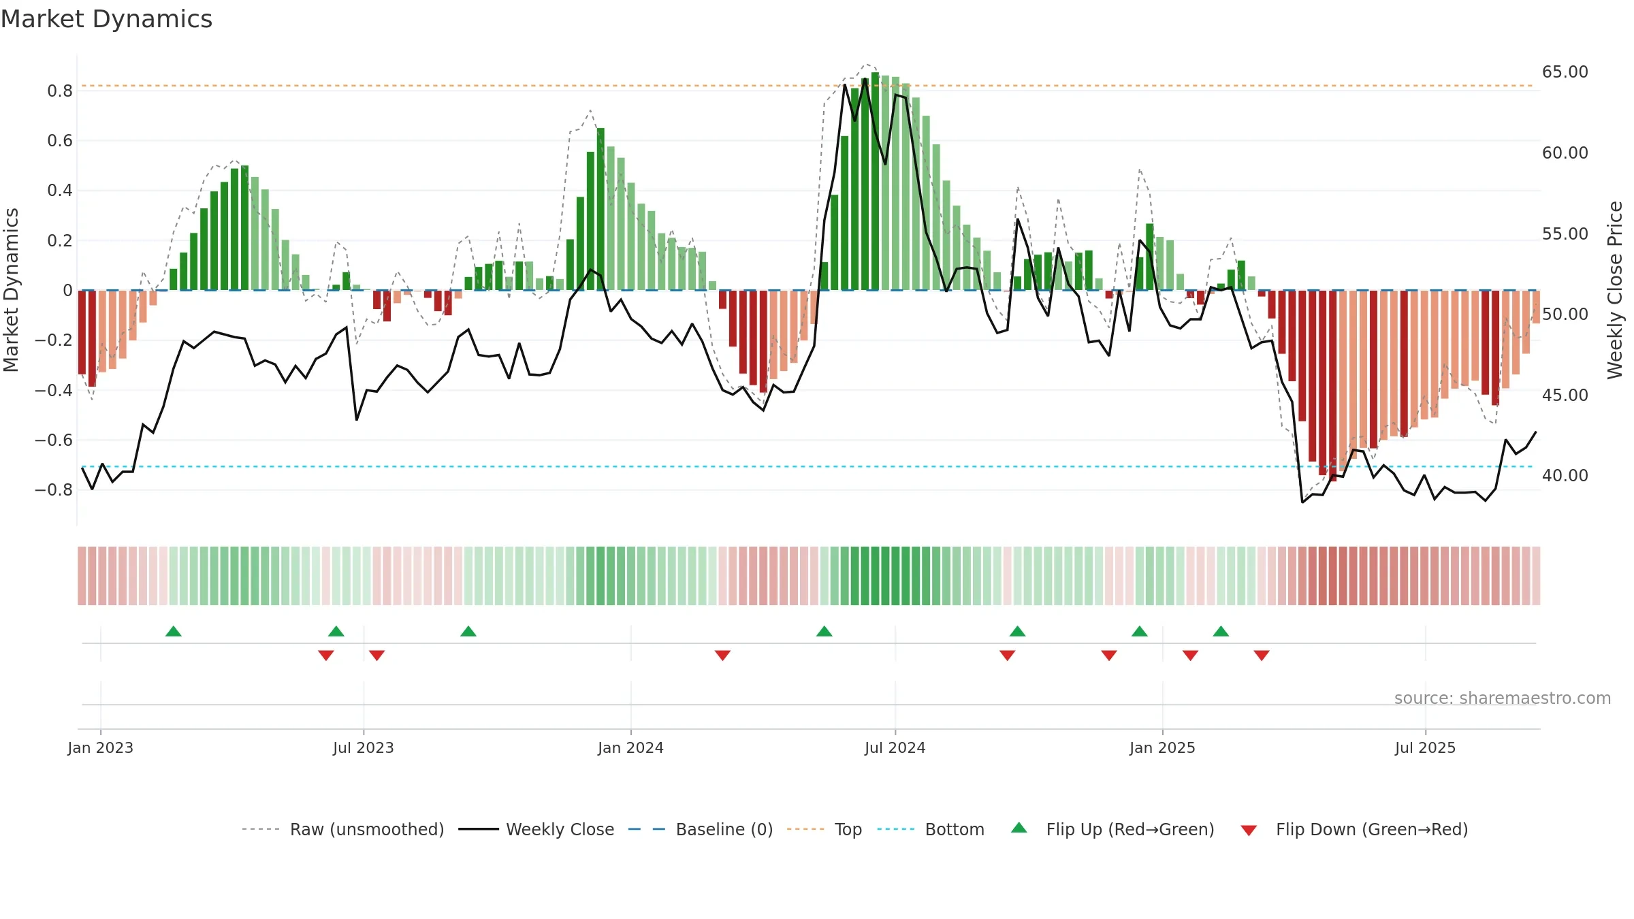Select the Flip Down marker just after Jul 2023
Screen dimensions: 1634x919
click(x=377, y=656)
